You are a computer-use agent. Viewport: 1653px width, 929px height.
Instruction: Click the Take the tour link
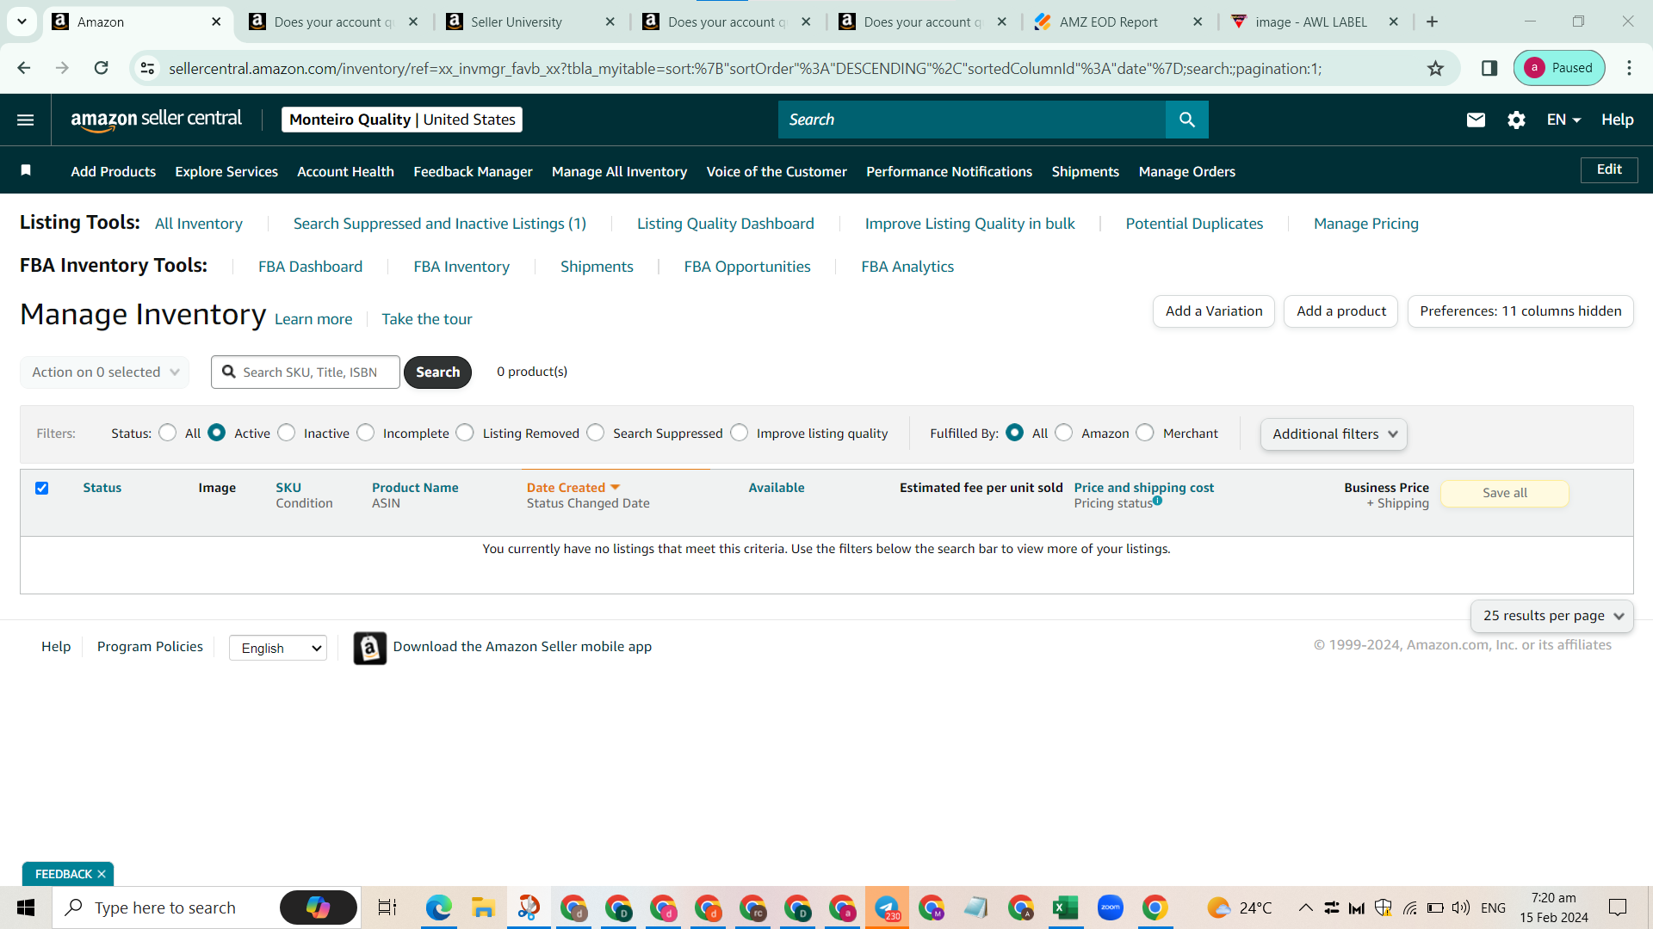[x=427, y=319]
